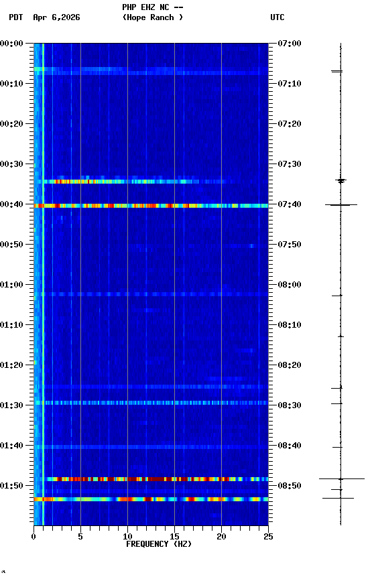Click the 0 Hz frequency tick label
The image size is (370, 579).
(x=34, y=537)
